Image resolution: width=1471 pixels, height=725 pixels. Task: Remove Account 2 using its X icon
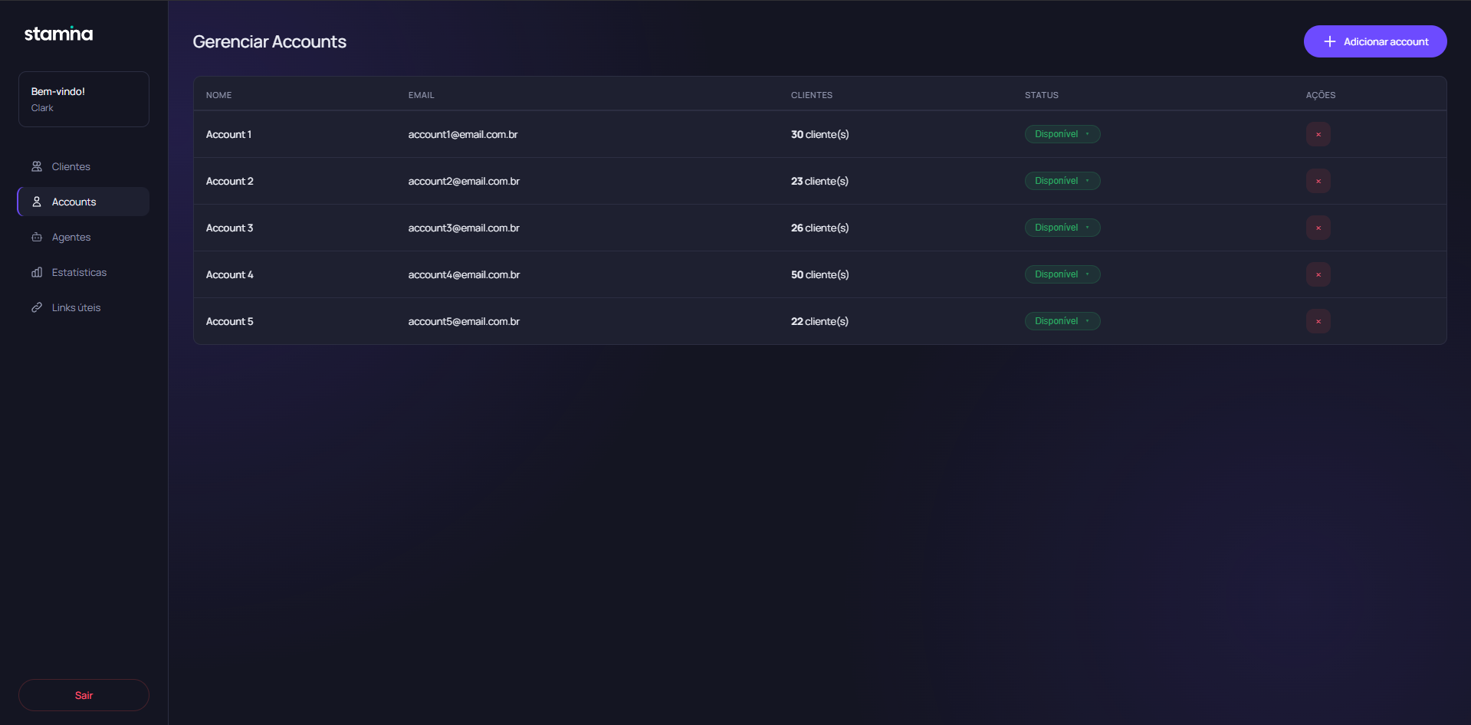click(x=1318, y=181)
